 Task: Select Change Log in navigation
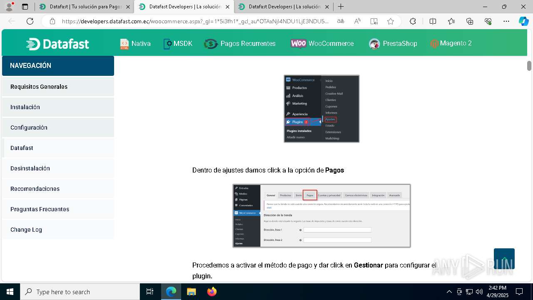point(58,230)
